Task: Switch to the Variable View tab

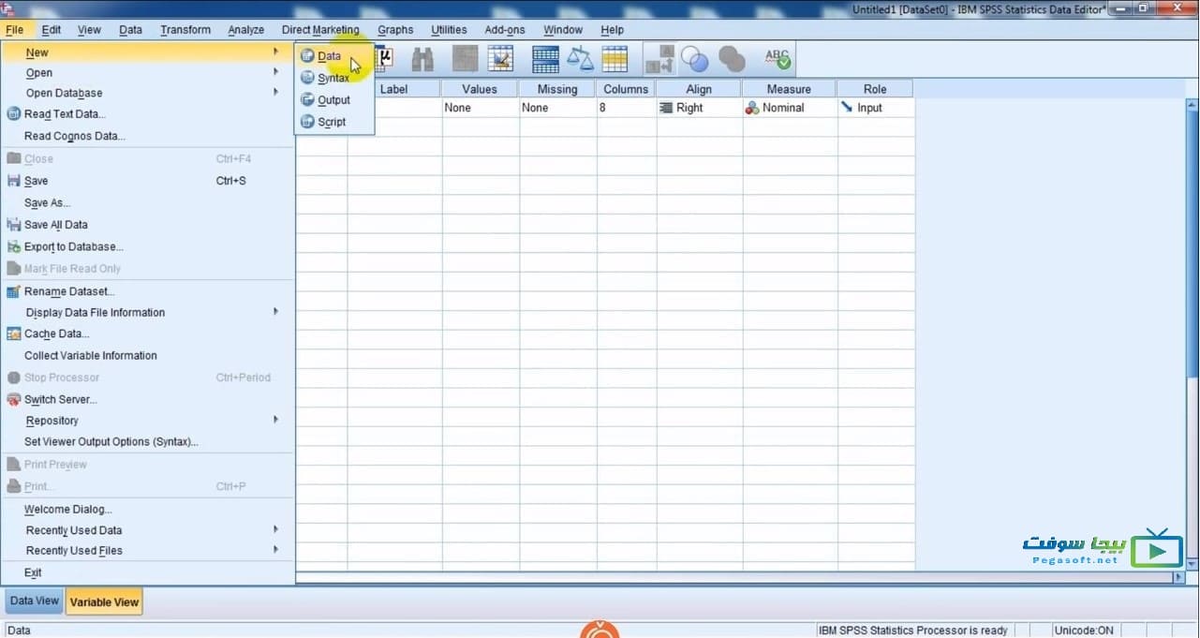Action: click(104, 602)
